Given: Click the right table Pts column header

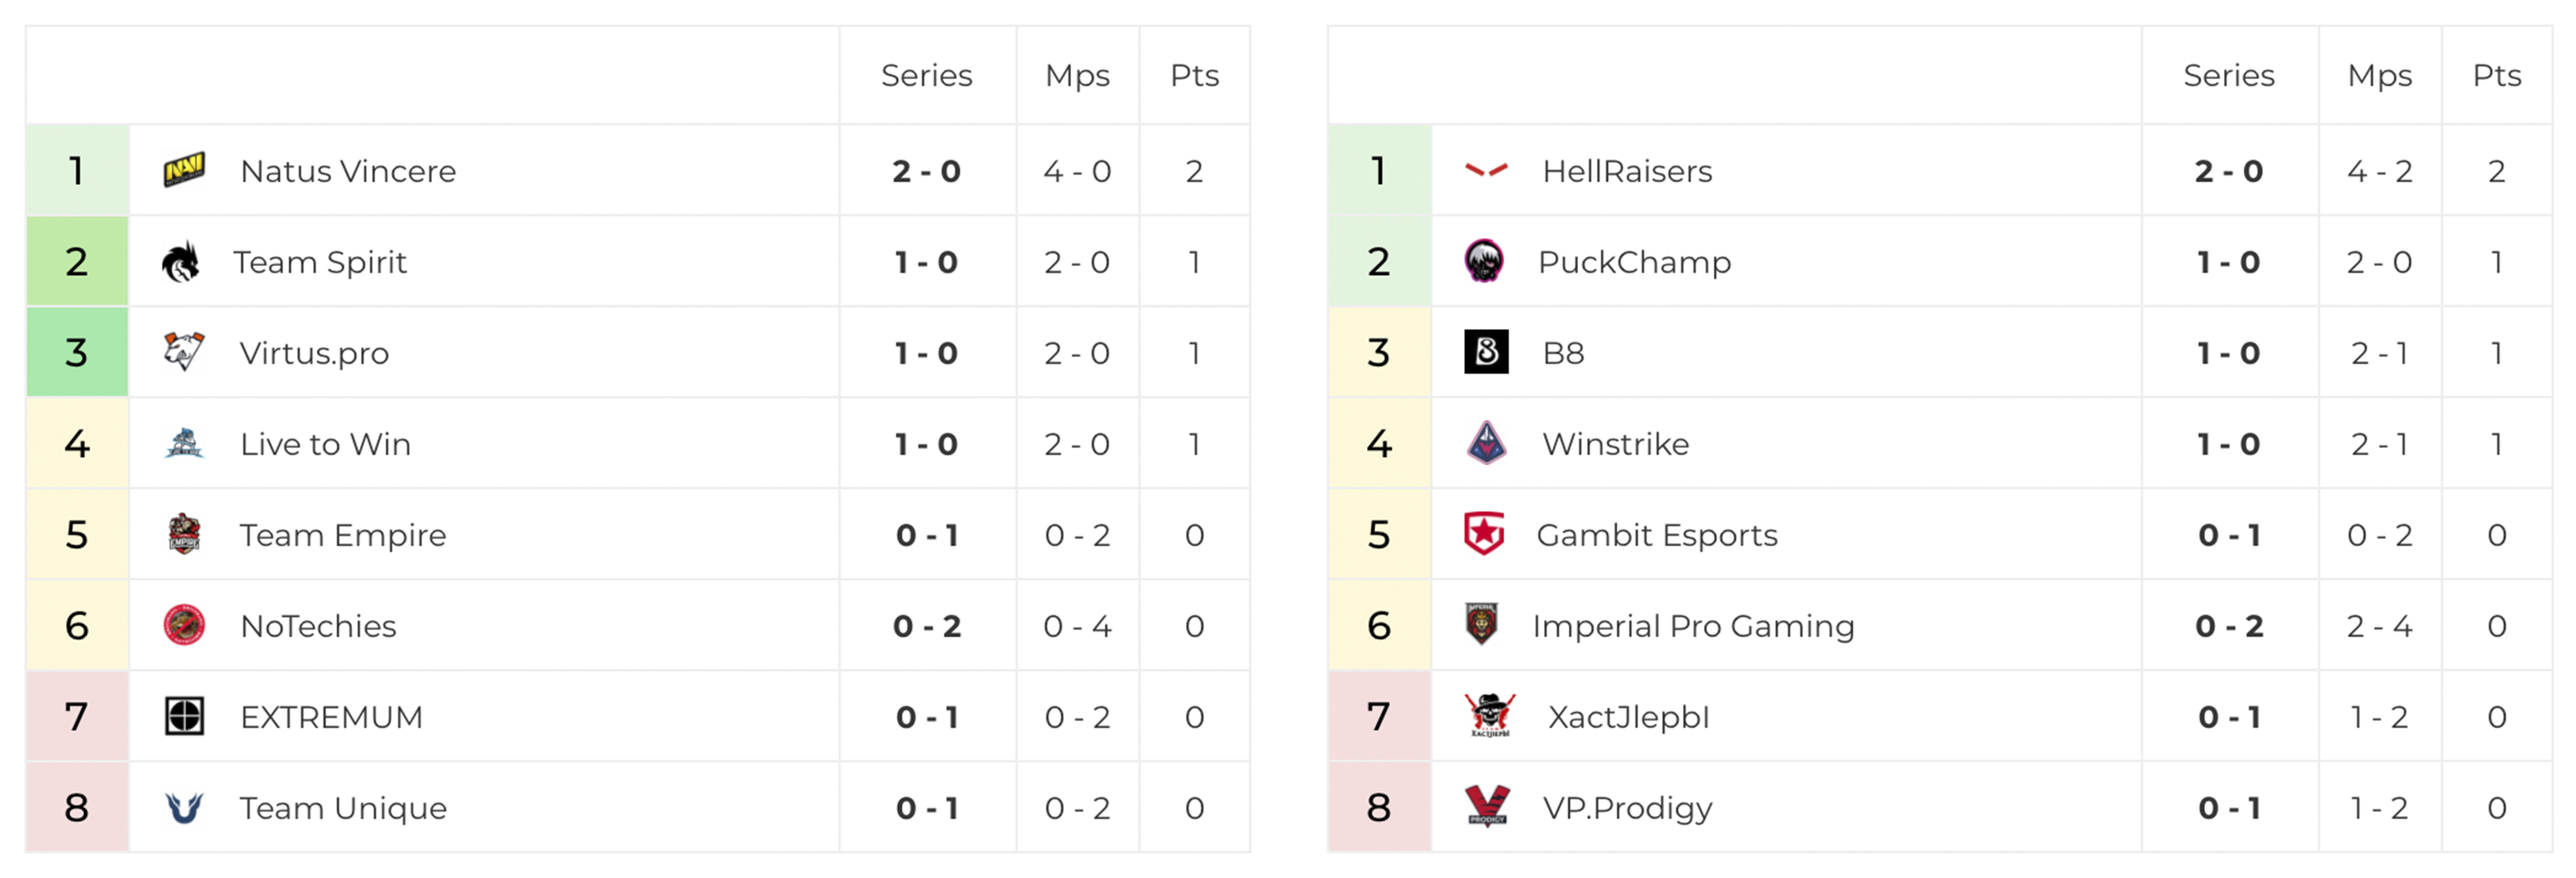Looking at the screenshot, I should 2496,76.
